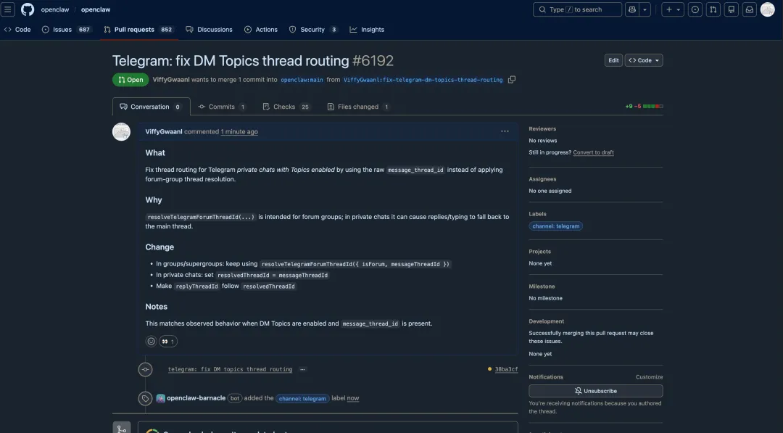Click the GitHub logo icon
783x433 pixels.
28,9
